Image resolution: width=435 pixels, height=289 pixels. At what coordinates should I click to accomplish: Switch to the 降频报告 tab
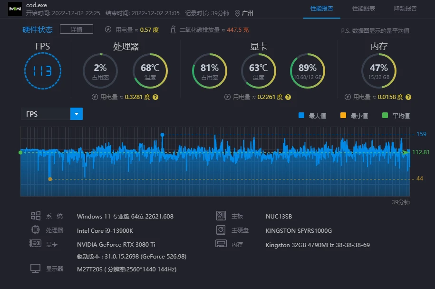pyautogui.click(x=405, y=9)
